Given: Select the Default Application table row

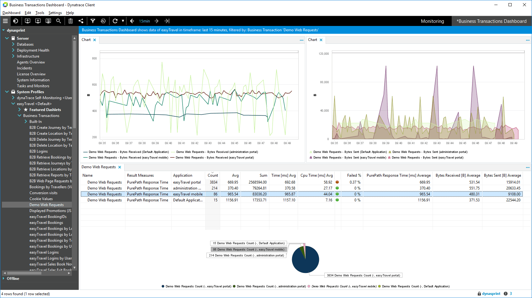Looking at the screenshot, I should coord(301,200).
